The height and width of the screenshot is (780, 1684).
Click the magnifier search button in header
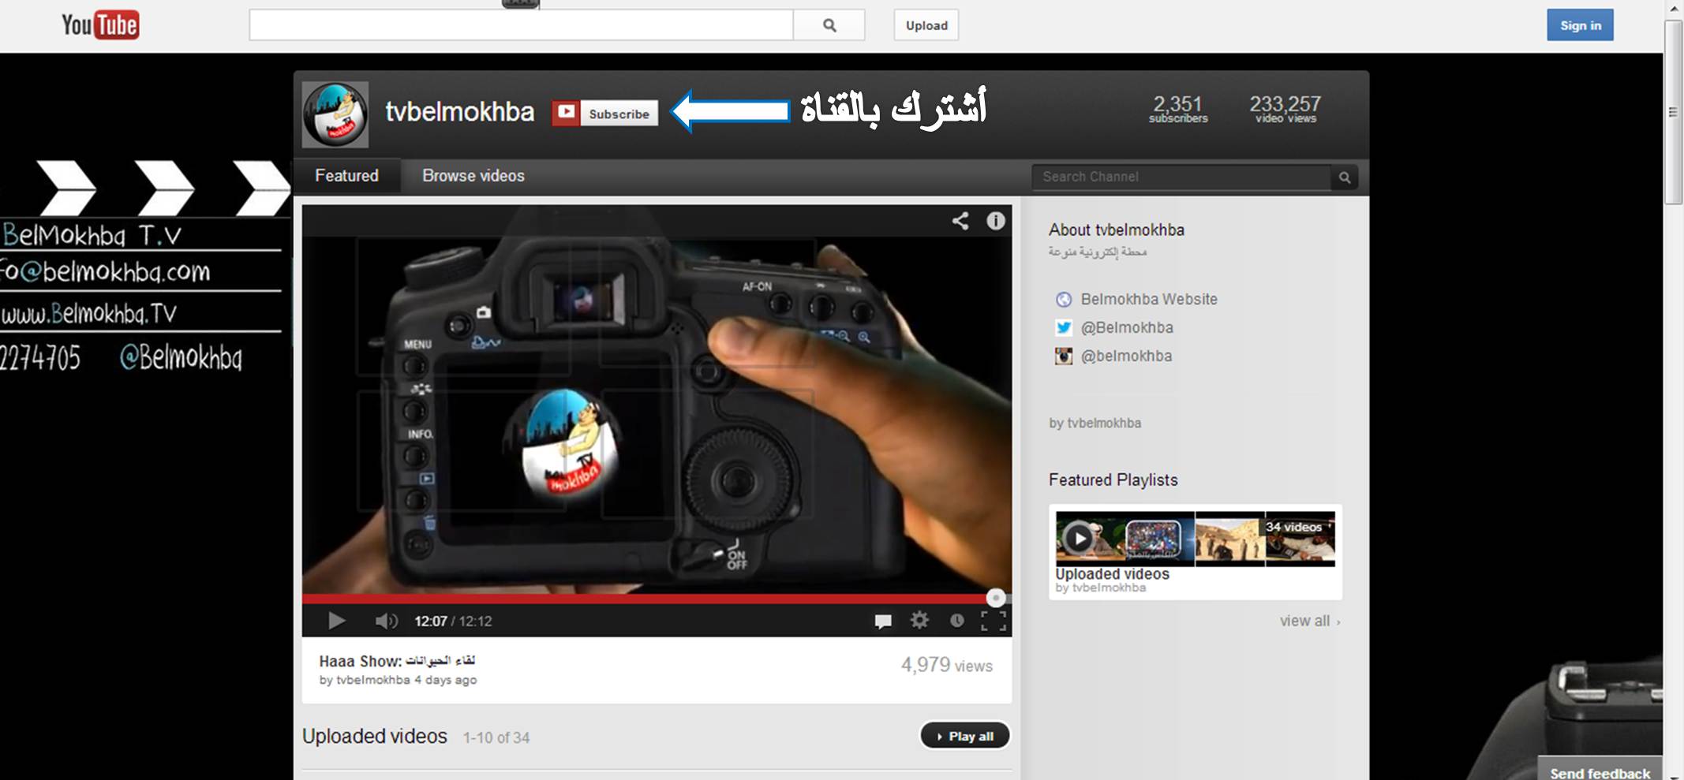click(x=829, y=25)
